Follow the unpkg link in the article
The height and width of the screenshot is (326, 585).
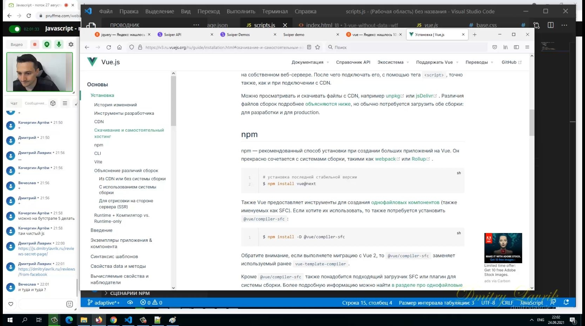point(395,96)
